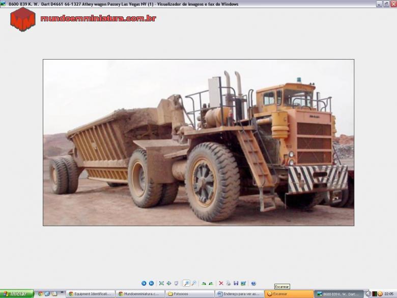The image size is (397, 298).
Task: Rotate the image clockwise
Action: 204,283
